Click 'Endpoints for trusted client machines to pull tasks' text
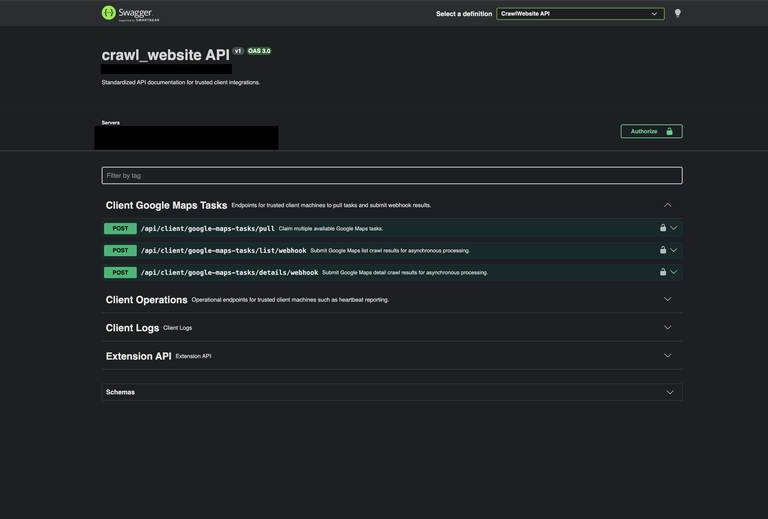768x519 pixels. pos(331,205)
